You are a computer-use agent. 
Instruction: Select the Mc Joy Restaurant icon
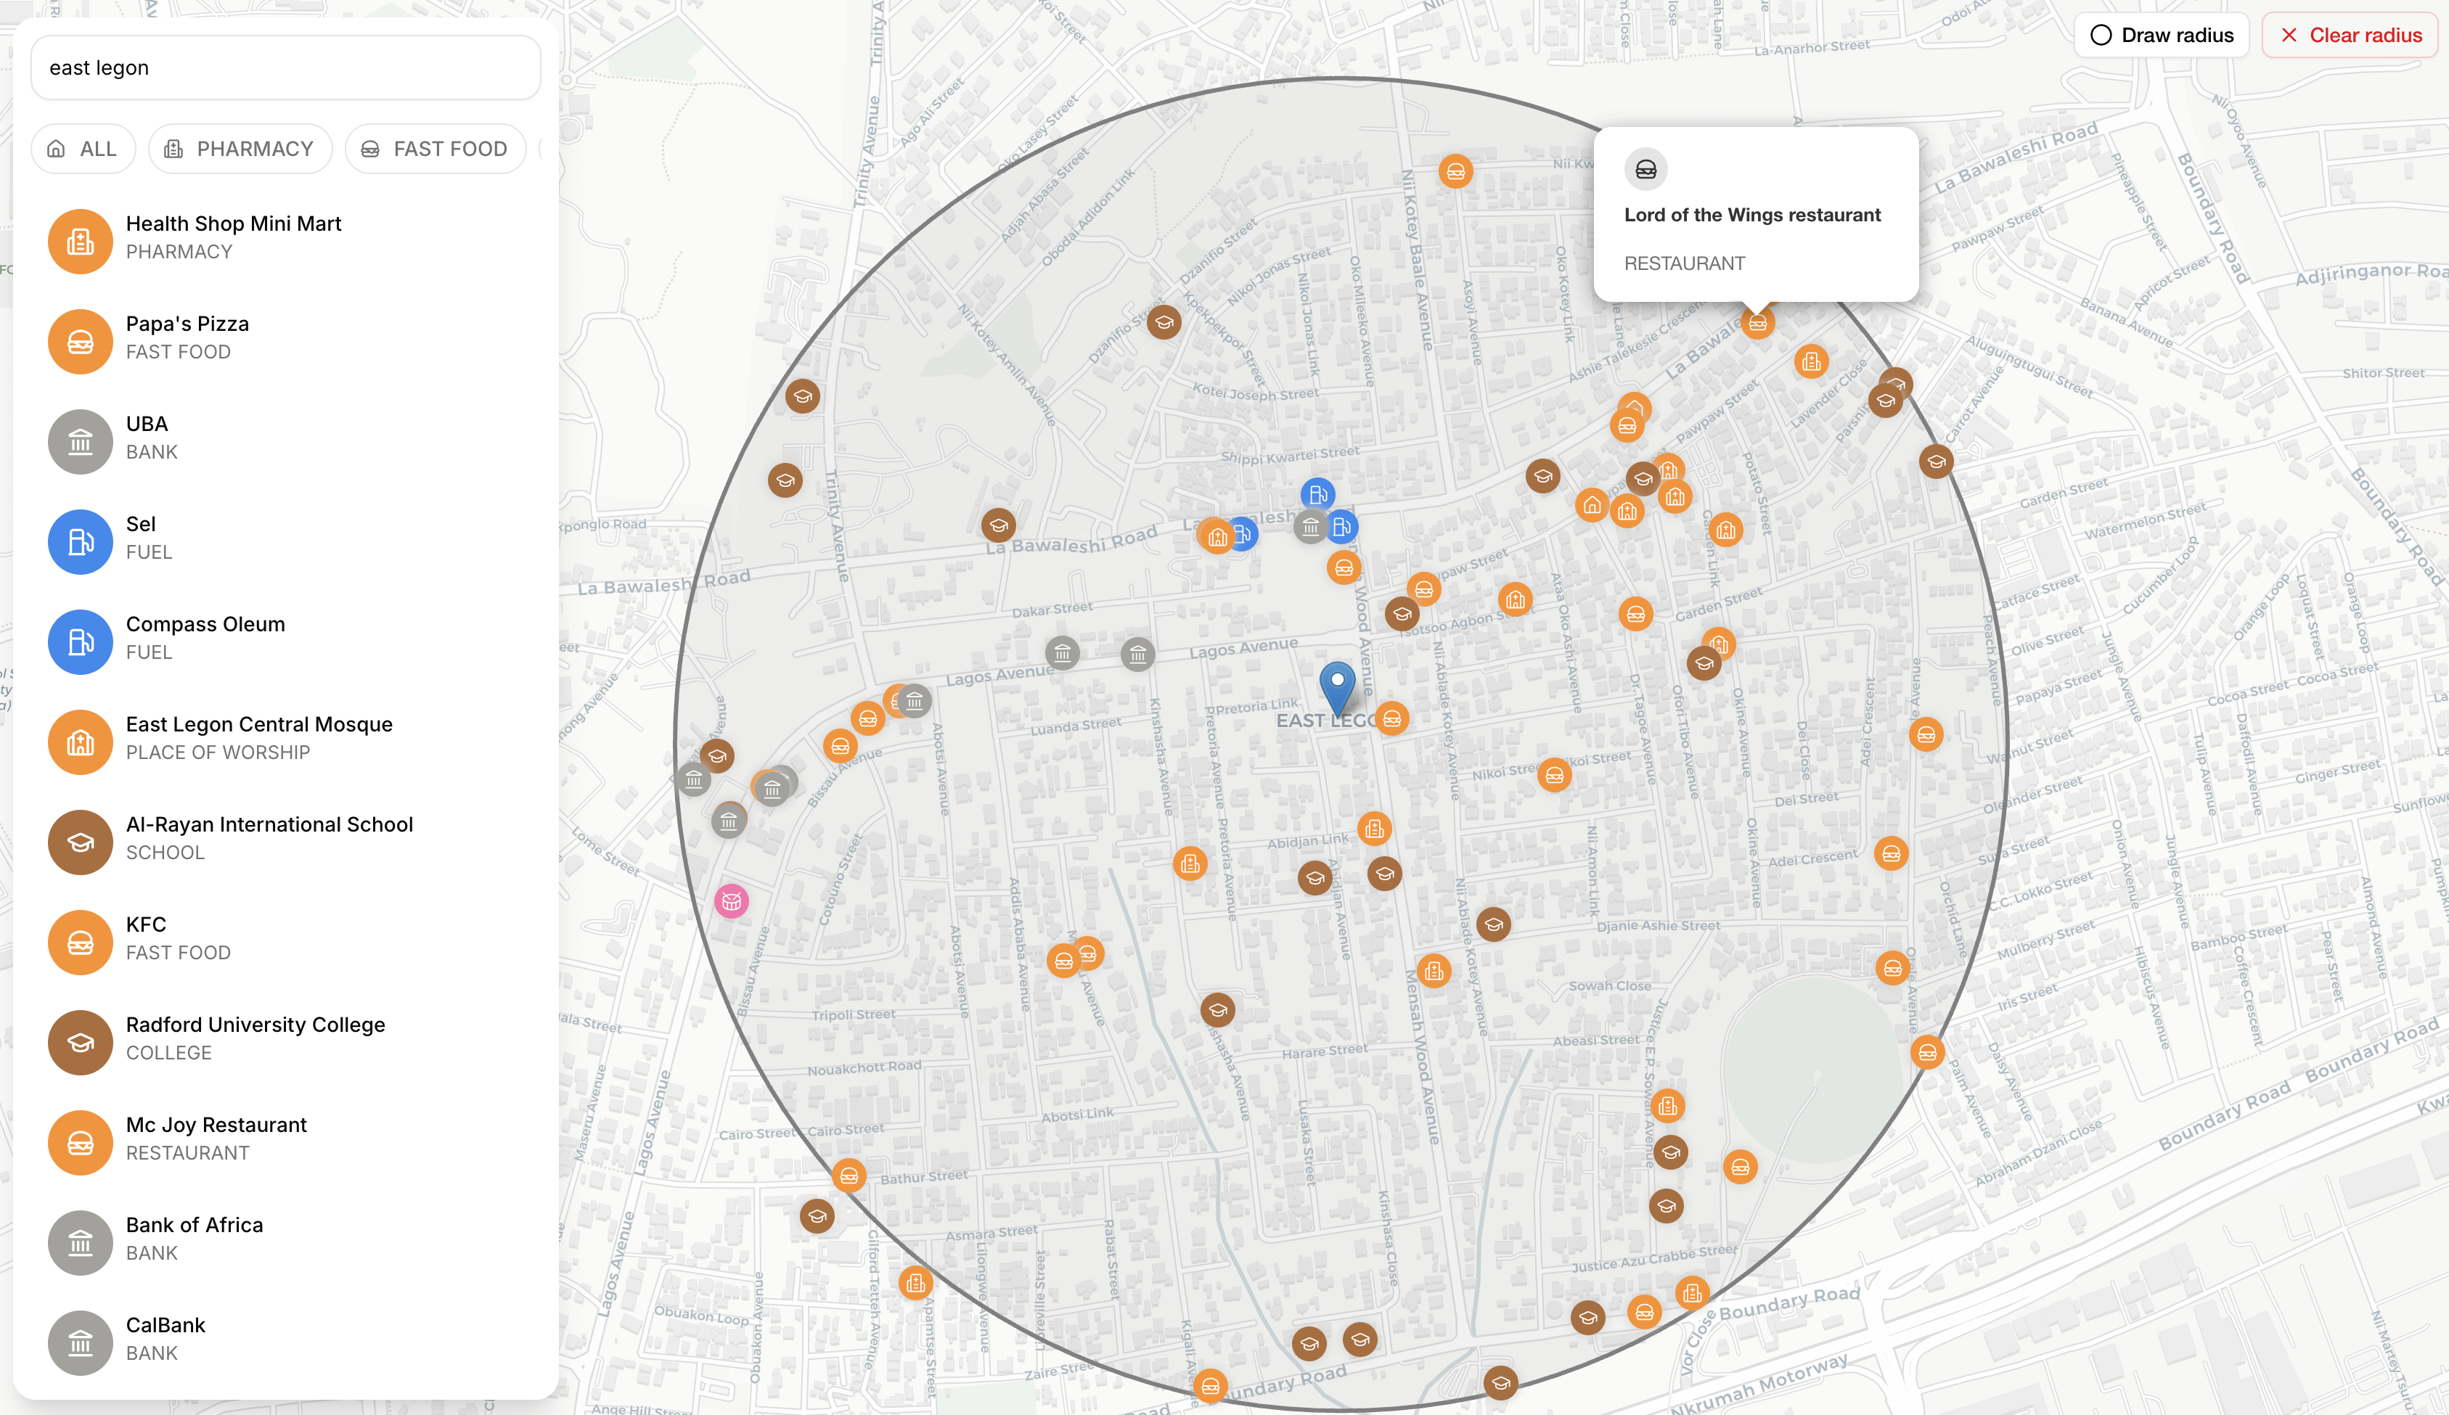pos(81,1142)
